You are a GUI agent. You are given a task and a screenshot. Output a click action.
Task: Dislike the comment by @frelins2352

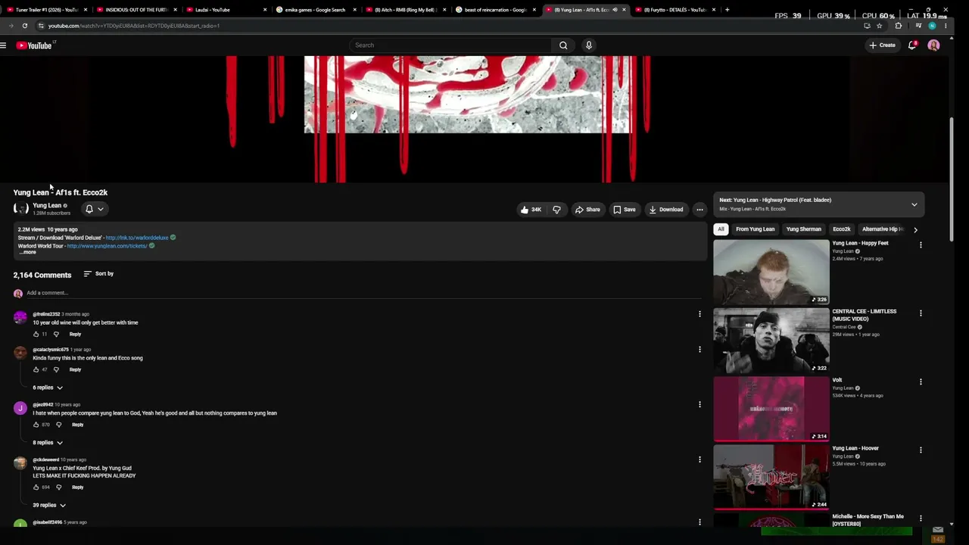tap(56, 334)
